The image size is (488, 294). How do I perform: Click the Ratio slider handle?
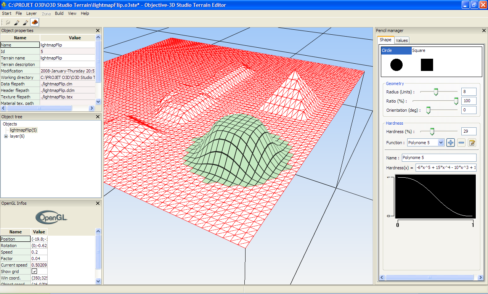click(x=456, y=101)
